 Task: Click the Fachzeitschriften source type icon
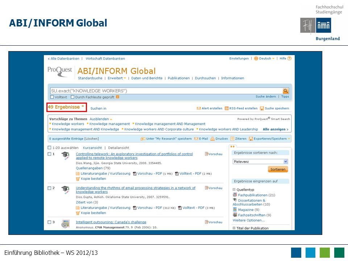[x=235, y=215]
